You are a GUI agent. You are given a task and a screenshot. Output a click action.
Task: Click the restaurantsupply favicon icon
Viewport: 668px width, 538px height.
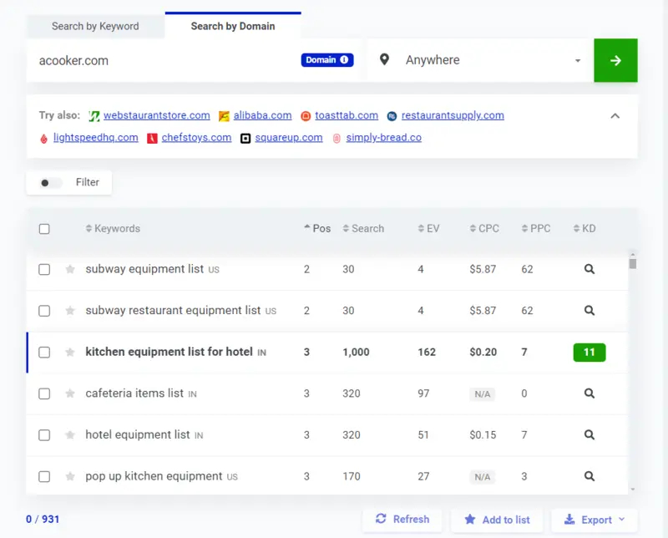tap(392, 116)
